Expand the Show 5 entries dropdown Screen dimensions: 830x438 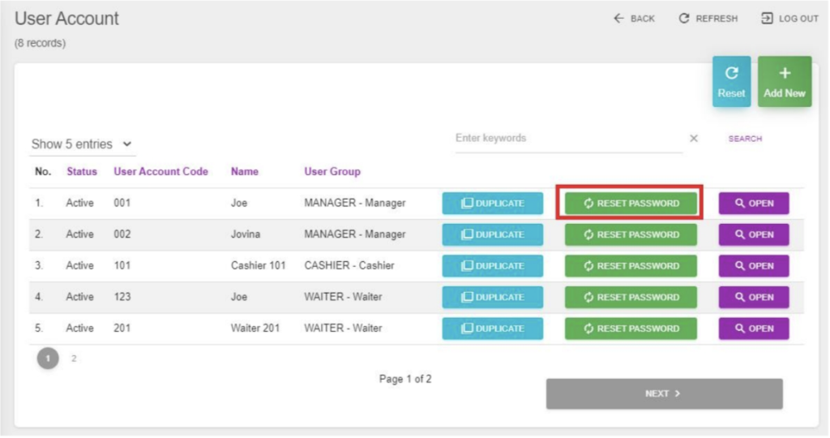pyautogui.click(x=82, y=144)
